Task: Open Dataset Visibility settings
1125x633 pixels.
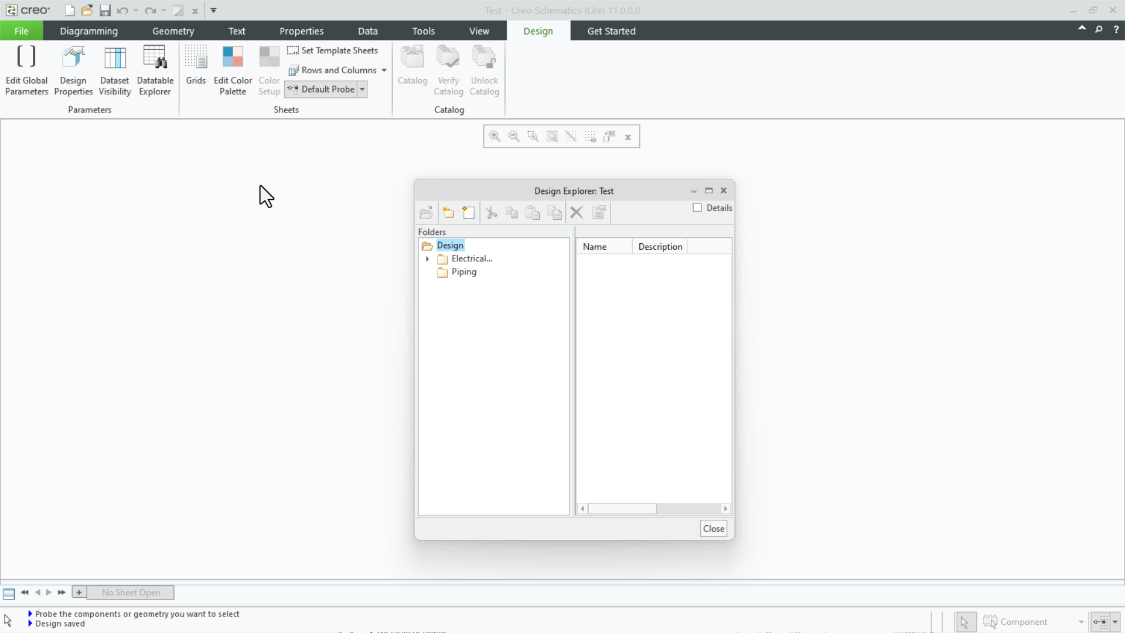Action: (x=114, y=70)
